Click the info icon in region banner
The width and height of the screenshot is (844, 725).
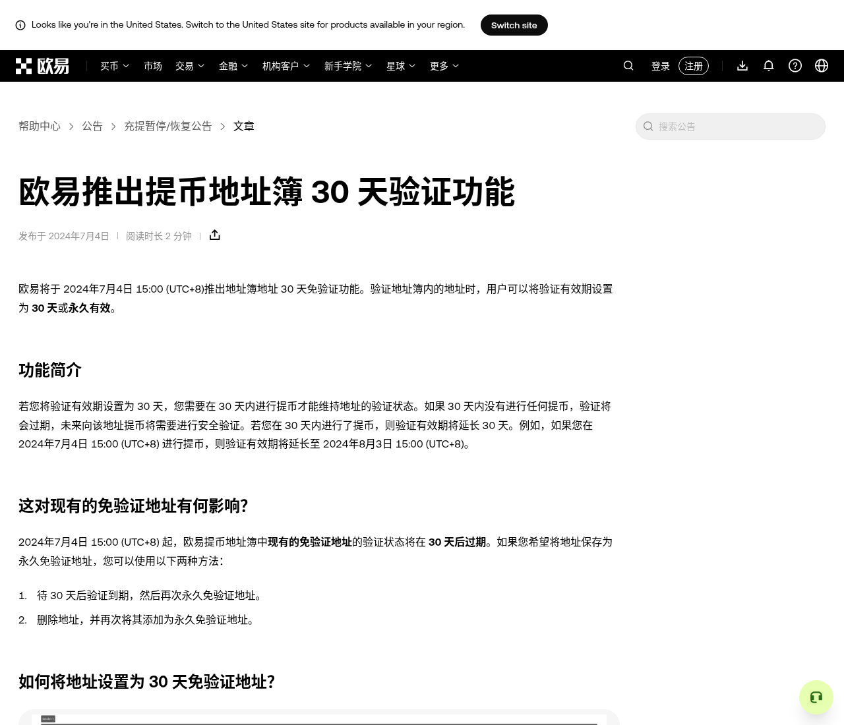pyautogui.click(x=20, y=25)
